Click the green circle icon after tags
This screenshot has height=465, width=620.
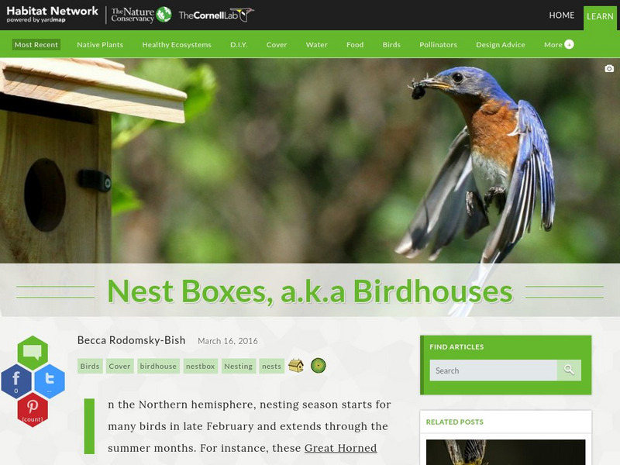pyautogui.click(x=319, y=366)
